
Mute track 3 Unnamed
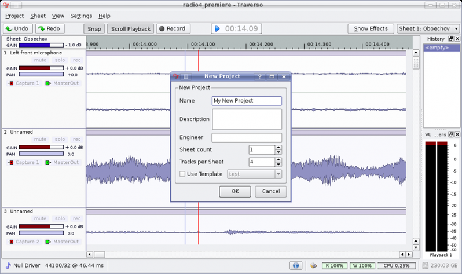coord(40,218)
